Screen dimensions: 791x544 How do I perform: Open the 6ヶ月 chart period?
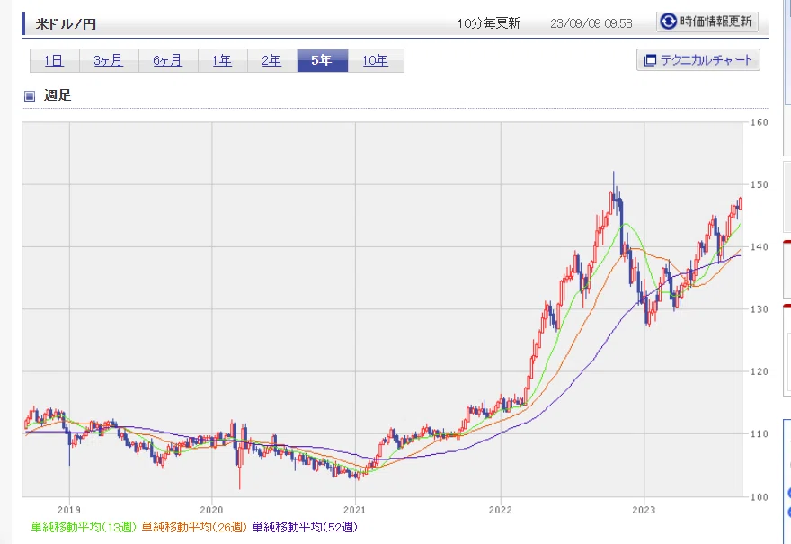(x=168, y=60)
